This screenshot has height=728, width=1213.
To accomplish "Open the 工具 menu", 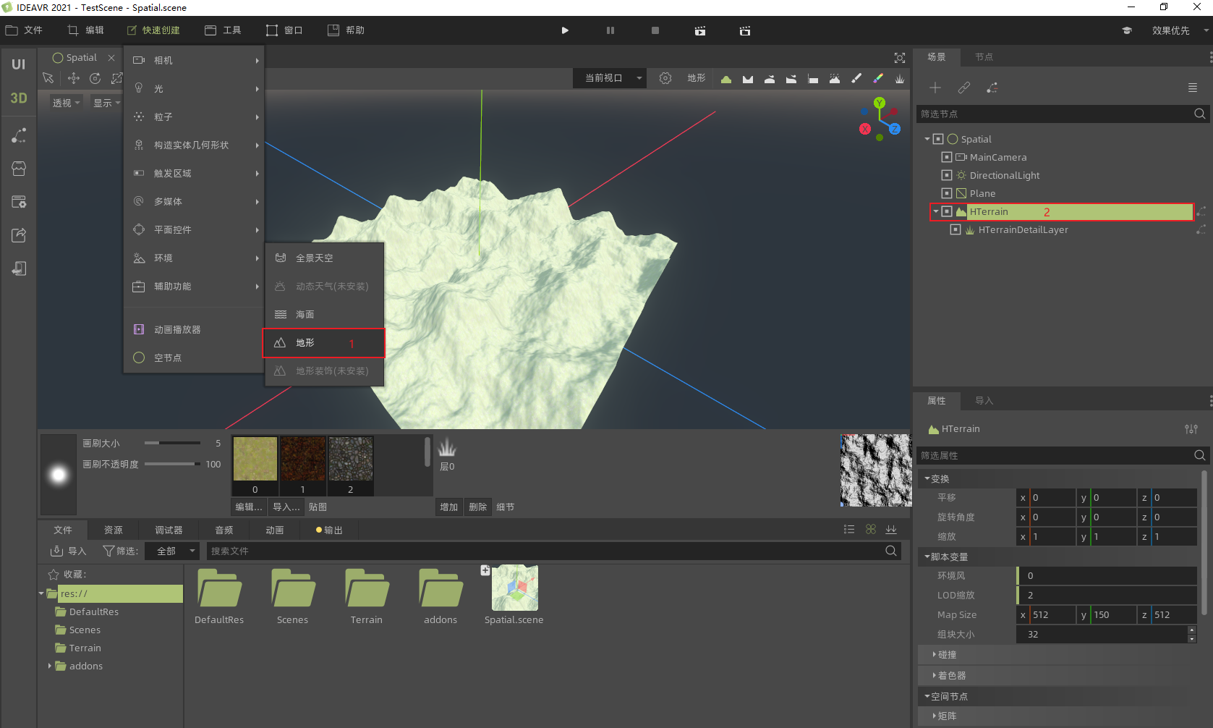I will click(223, 30).
